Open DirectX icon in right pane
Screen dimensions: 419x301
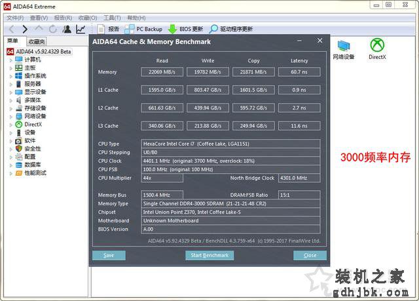(x=377, y=49)
